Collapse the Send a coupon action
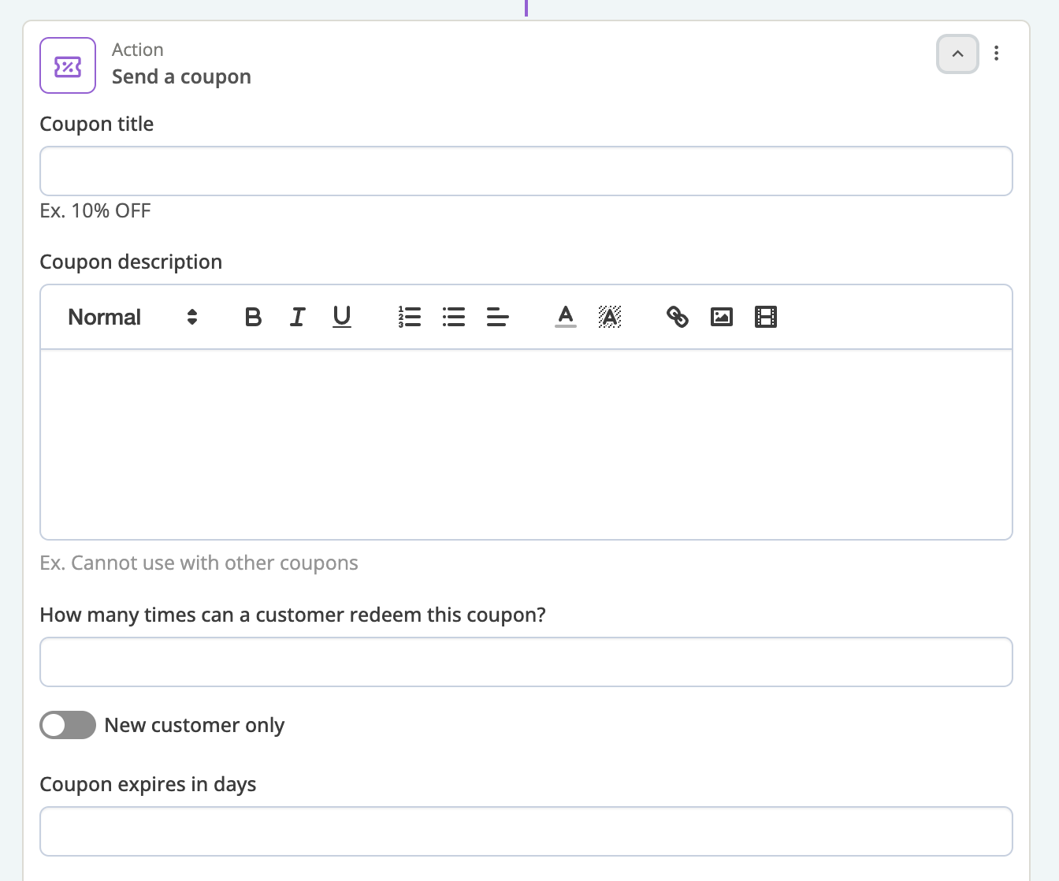This screenshot has width=1059, height=881. [x=957, y=54]
